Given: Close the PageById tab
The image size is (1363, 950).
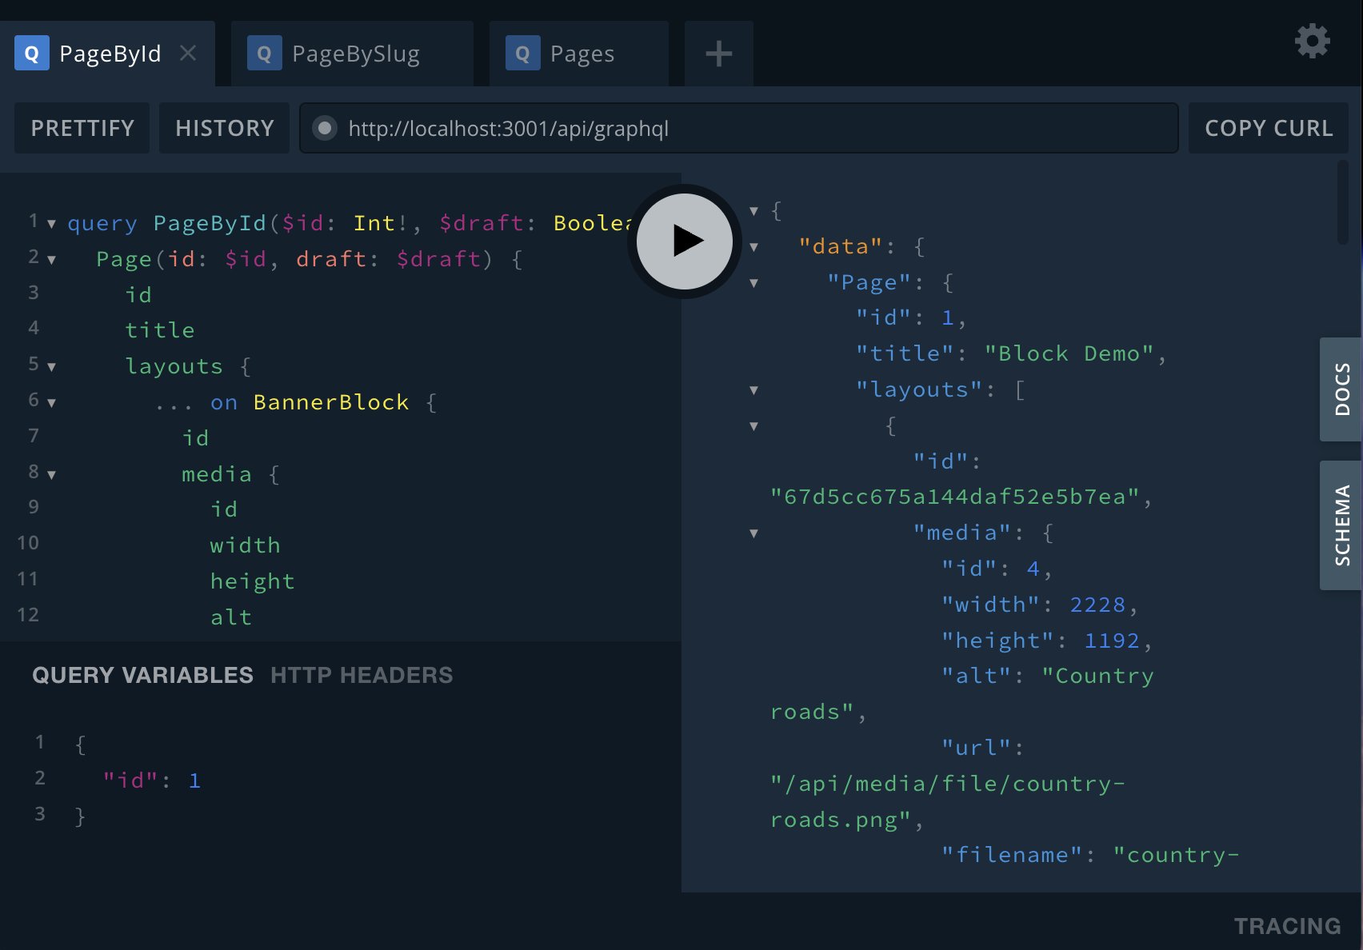Looking at the screenshot, I should coord(188,53).
